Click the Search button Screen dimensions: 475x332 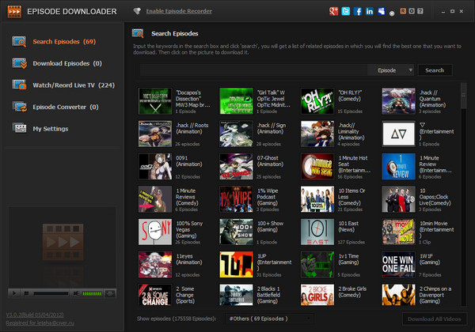[x=435, y=70]
